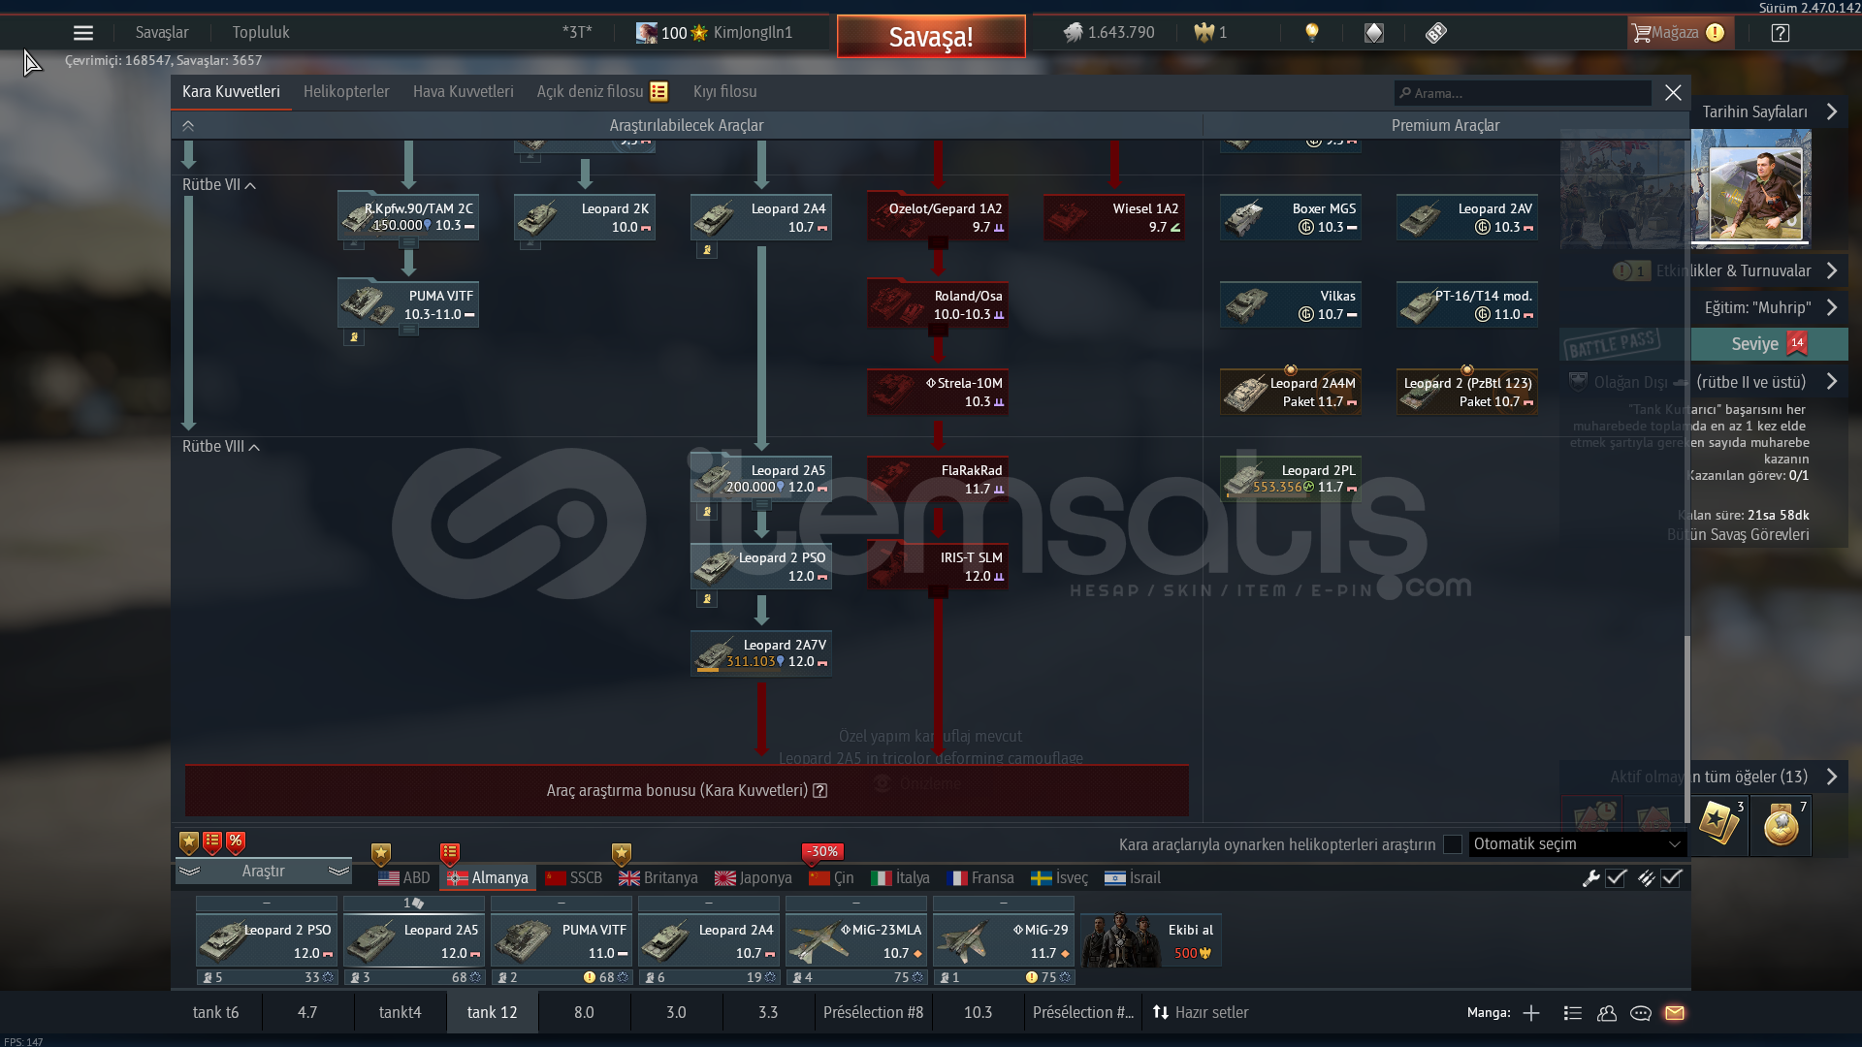Click the Arama search field
Viewport: 1862px width, 1047px height.
1523,93
